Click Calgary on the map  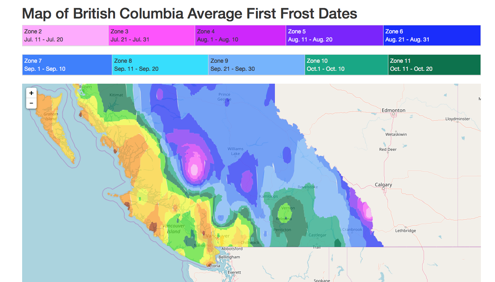[383, 185]
